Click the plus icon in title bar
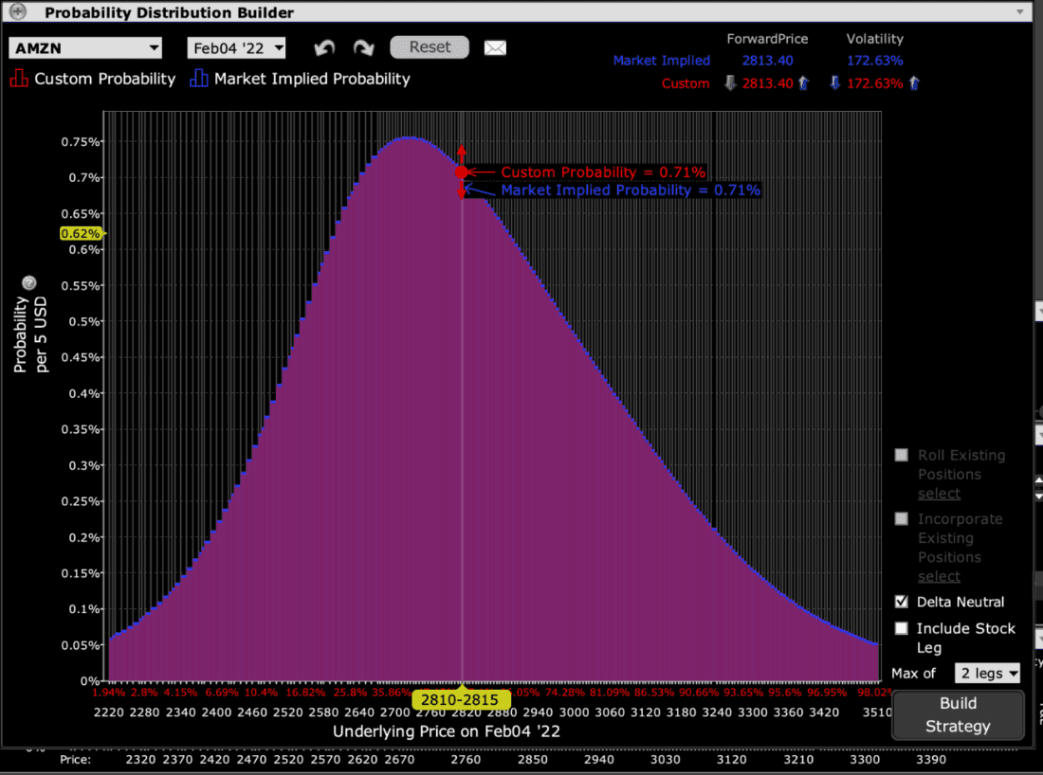1043x775 pixels. [18, 11]
